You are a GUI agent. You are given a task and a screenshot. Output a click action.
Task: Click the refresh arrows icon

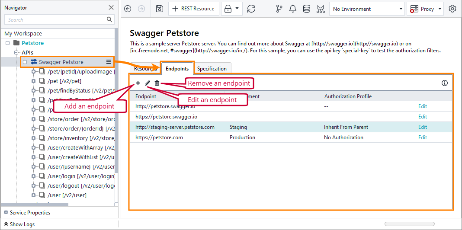click(251, 9)
